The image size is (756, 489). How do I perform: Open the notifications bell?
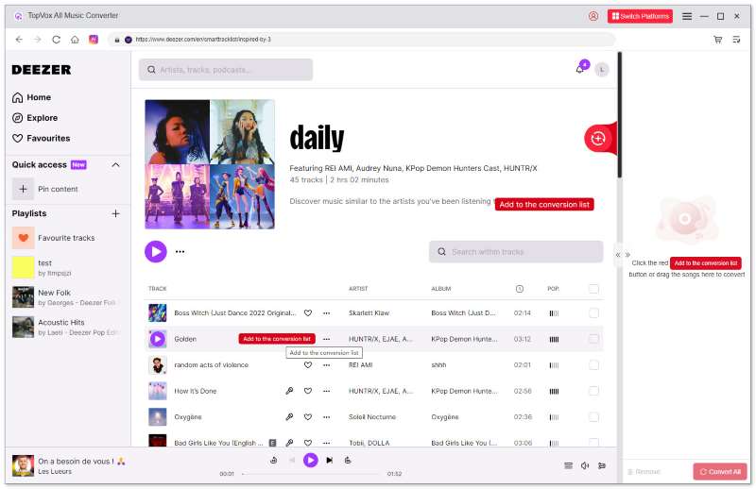pyautogui.click(x=580, y=69)
